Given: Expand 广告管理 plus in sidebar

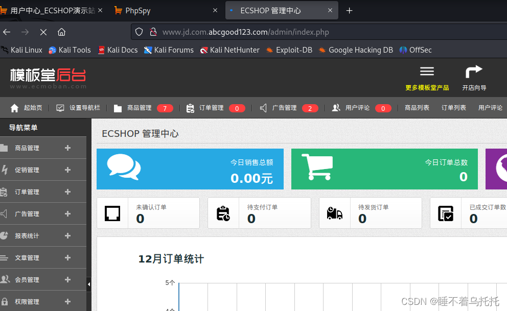Looking at the screenshot, I should coord(67,214).
